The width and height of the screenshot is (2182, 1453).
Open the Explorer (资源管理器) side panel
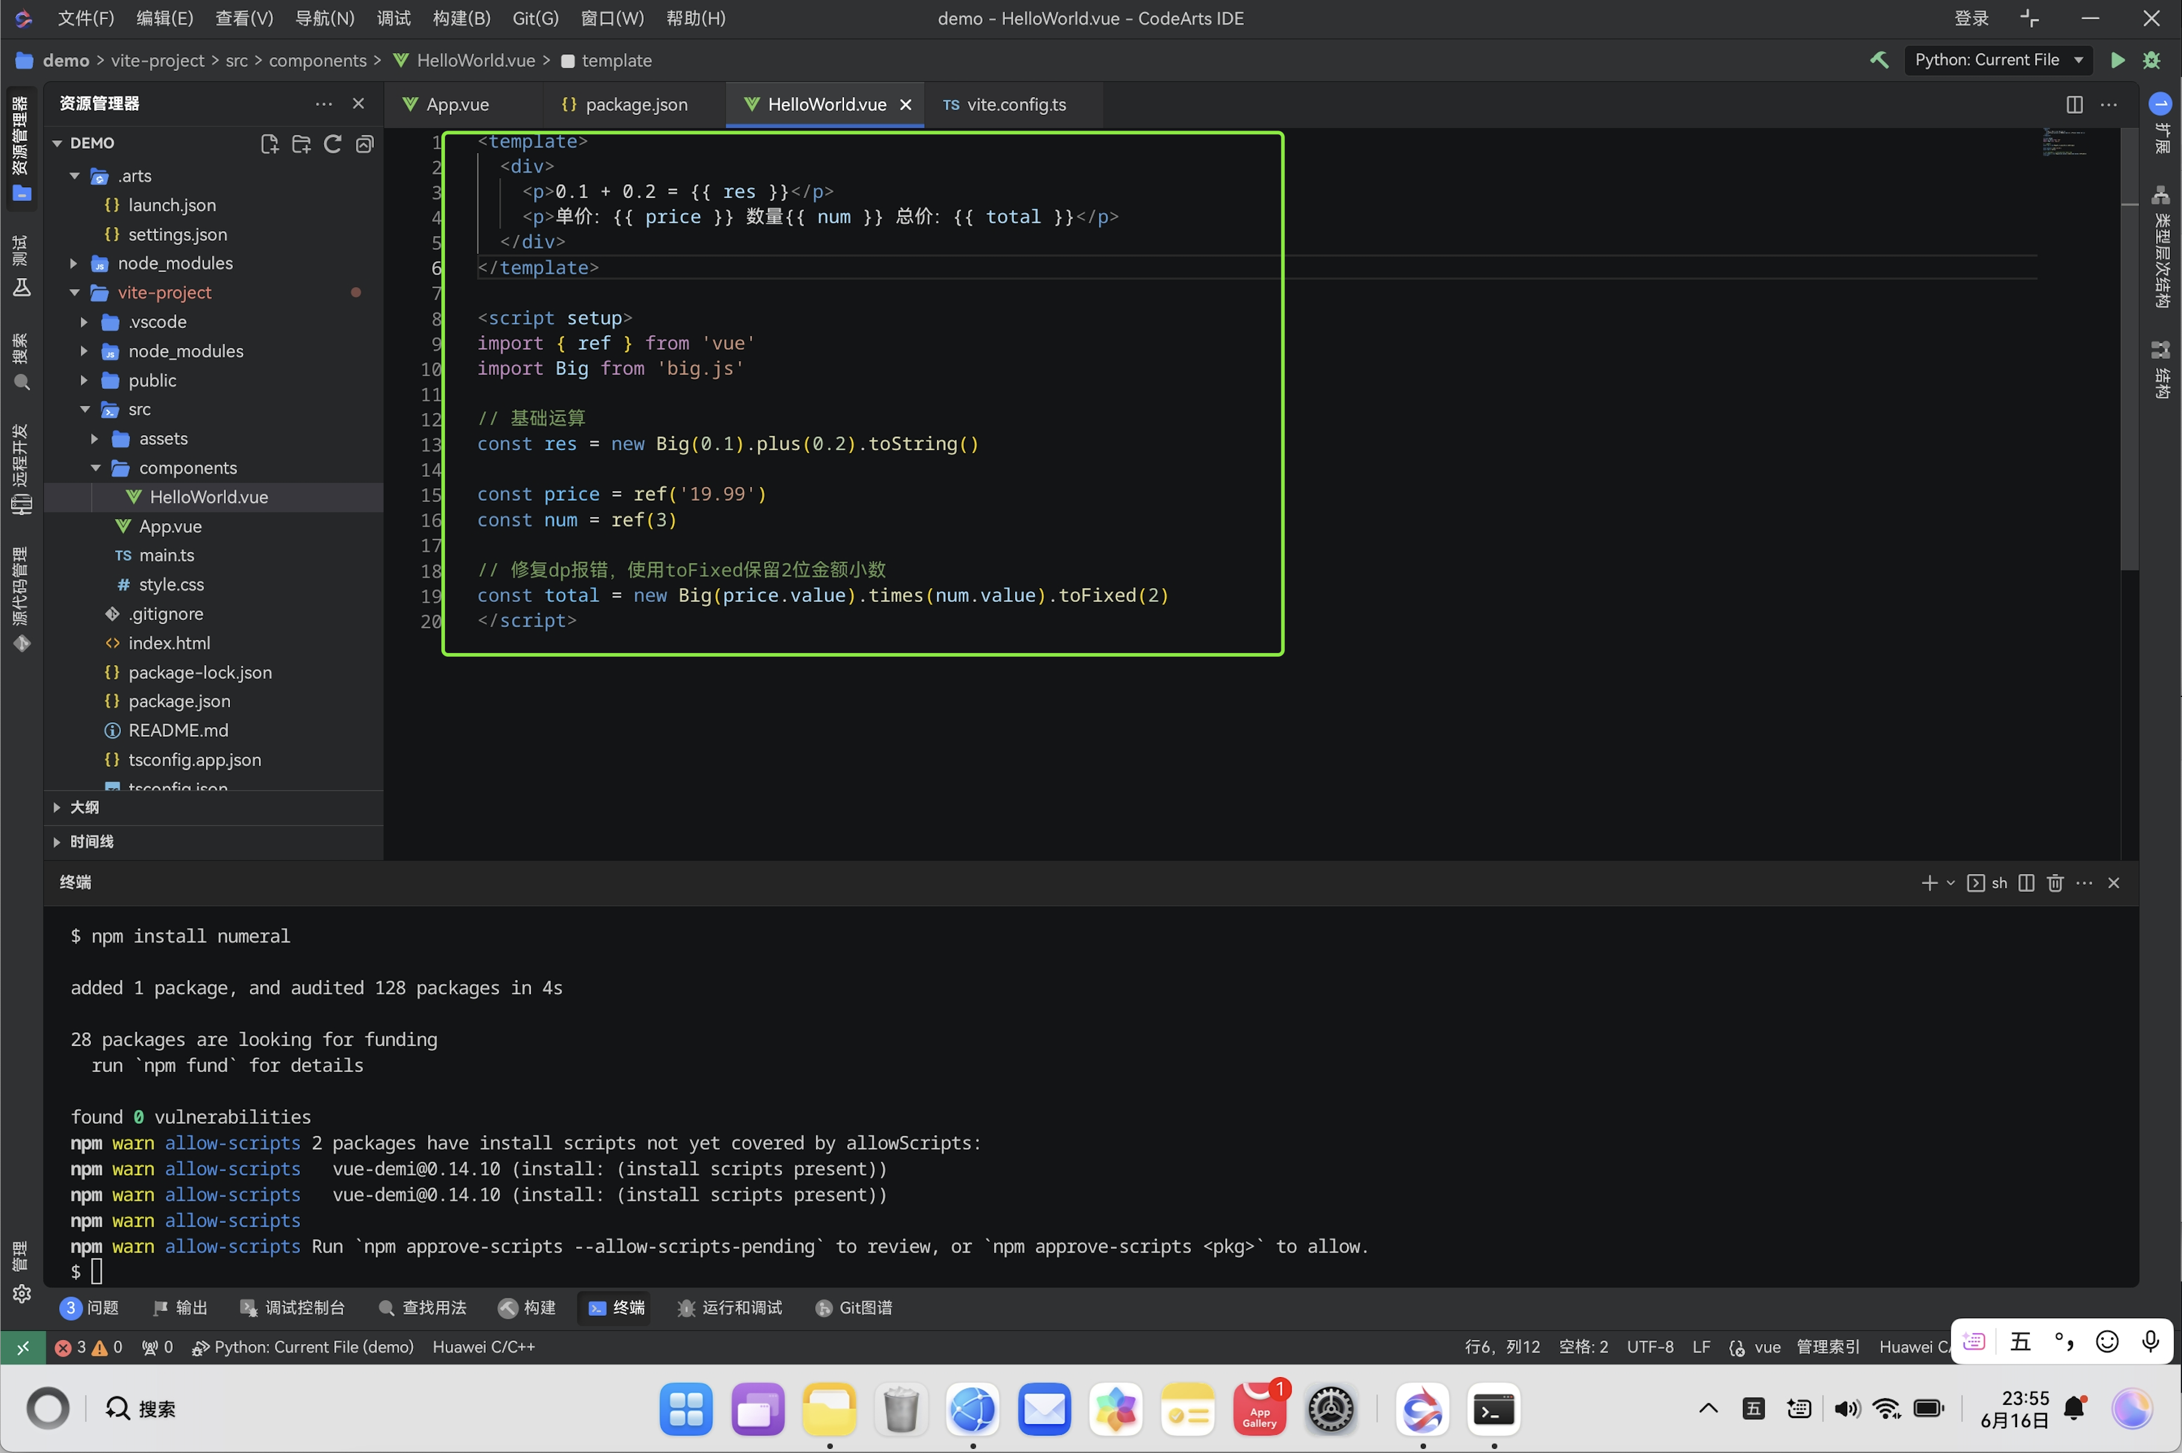coord(21,148)
